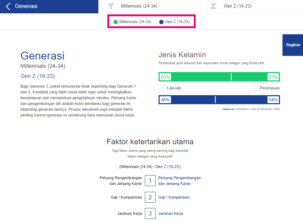Click the back chevron beside Generasi
The width and height of the screenshot is (303, 221).
click(8, 6)
